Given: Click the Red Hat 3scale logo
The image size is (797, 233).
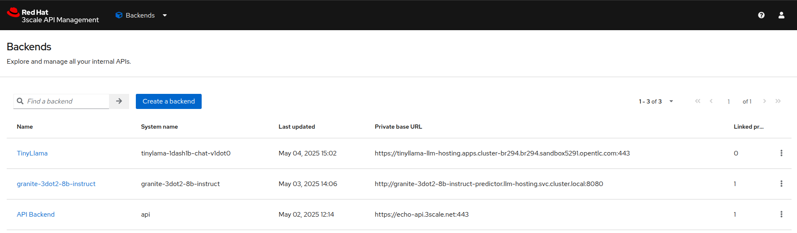Looking at the screenshot, I should 53,16.
